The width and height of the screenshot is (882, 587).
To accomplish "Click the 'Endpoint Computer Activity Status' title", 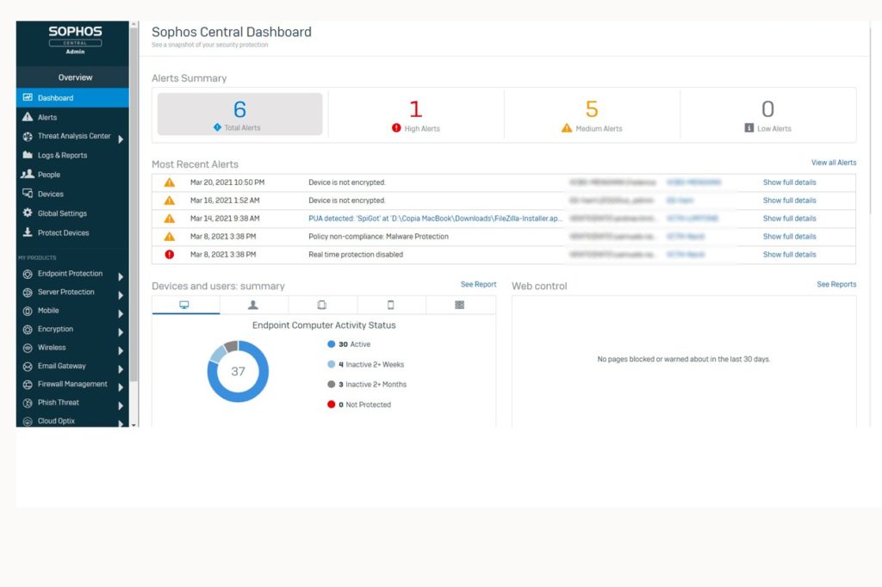I will point(324,325).
